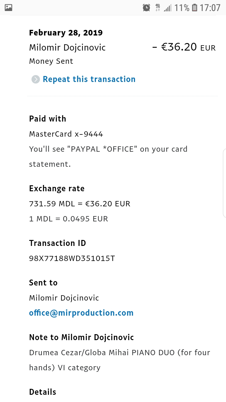Tap the - €36.20 EUR transaction amount
Image resolution: width=226 pixels, height=402 pixels.
(x=184, y=47)
